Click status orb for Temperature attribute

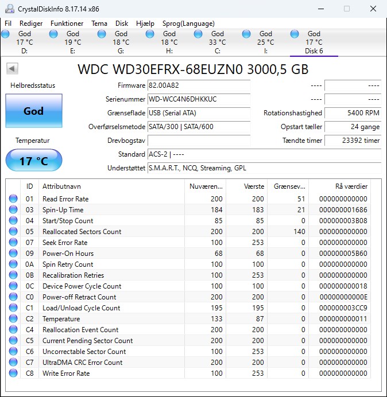point(13,318)
